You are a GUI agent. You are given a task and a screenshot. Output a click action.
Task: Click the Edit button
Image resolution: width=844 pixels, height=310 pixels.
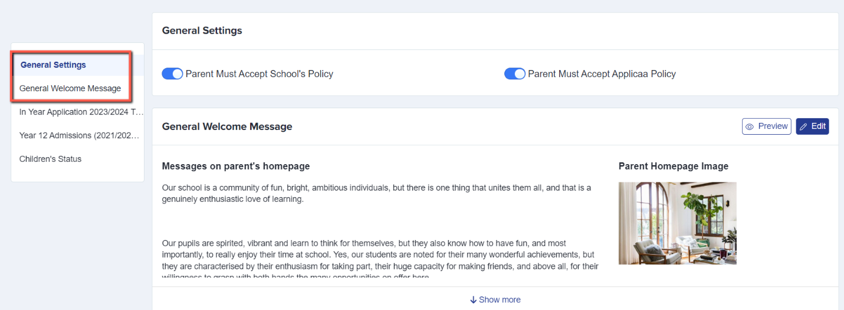[x=812, y=126]
